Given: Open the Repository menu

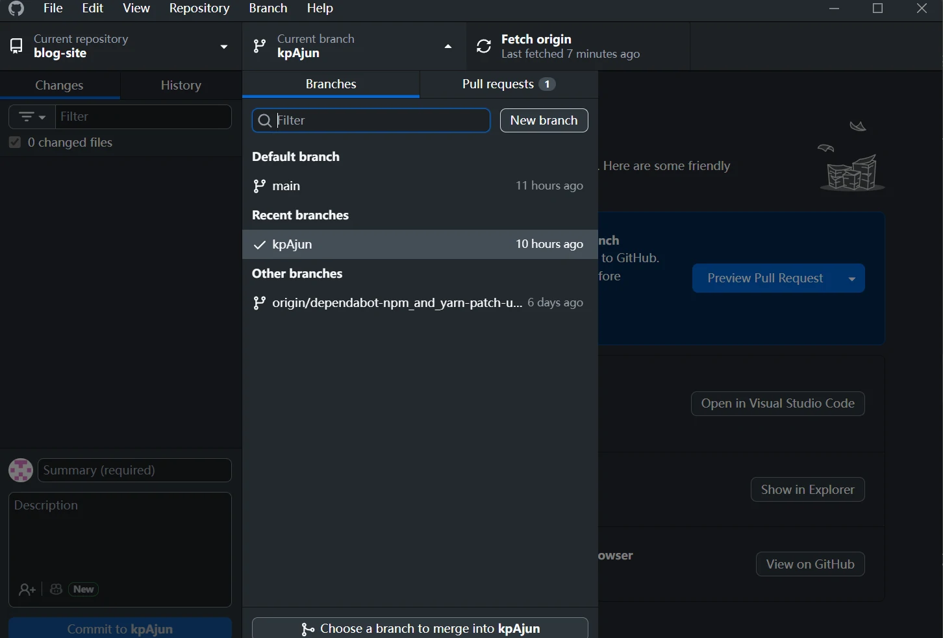Looking at the screenshot, I should point(199,8).
